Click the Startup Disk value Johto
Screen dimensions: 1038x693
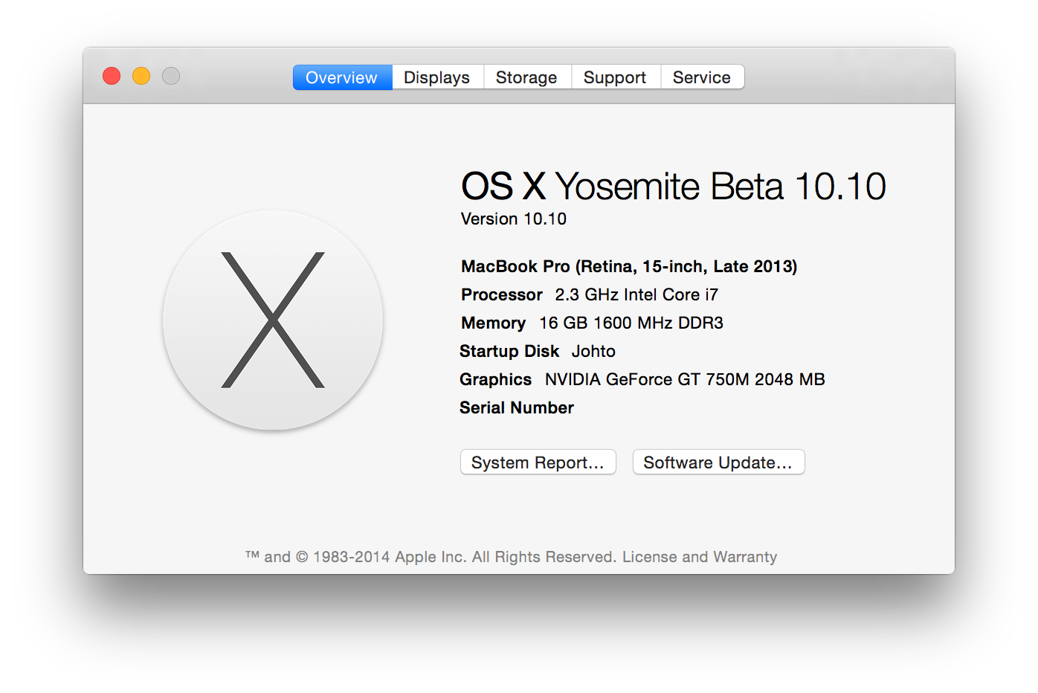(x=593, y=351)
